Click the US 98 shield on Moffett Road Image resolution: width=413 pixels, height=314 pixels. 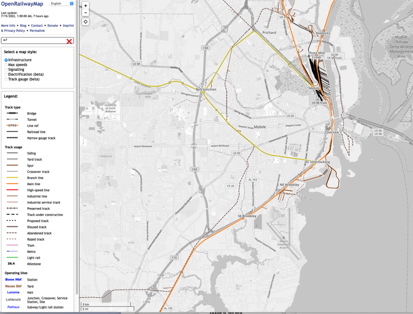(136, 64)
